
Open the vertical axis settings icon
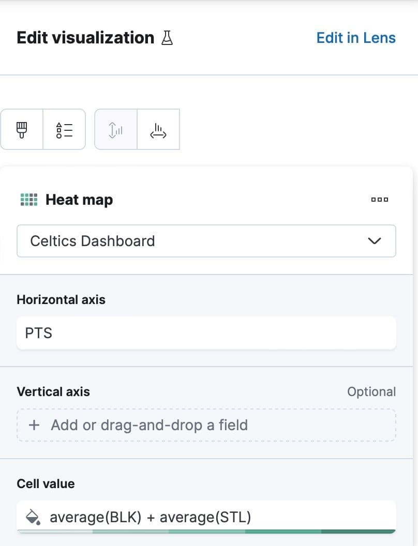tap(116, 129)
